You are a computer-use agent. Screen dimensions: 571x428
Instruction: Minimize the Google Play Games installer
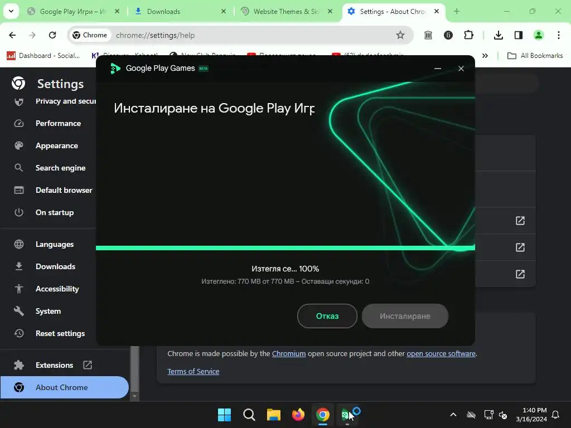[438, 69]
